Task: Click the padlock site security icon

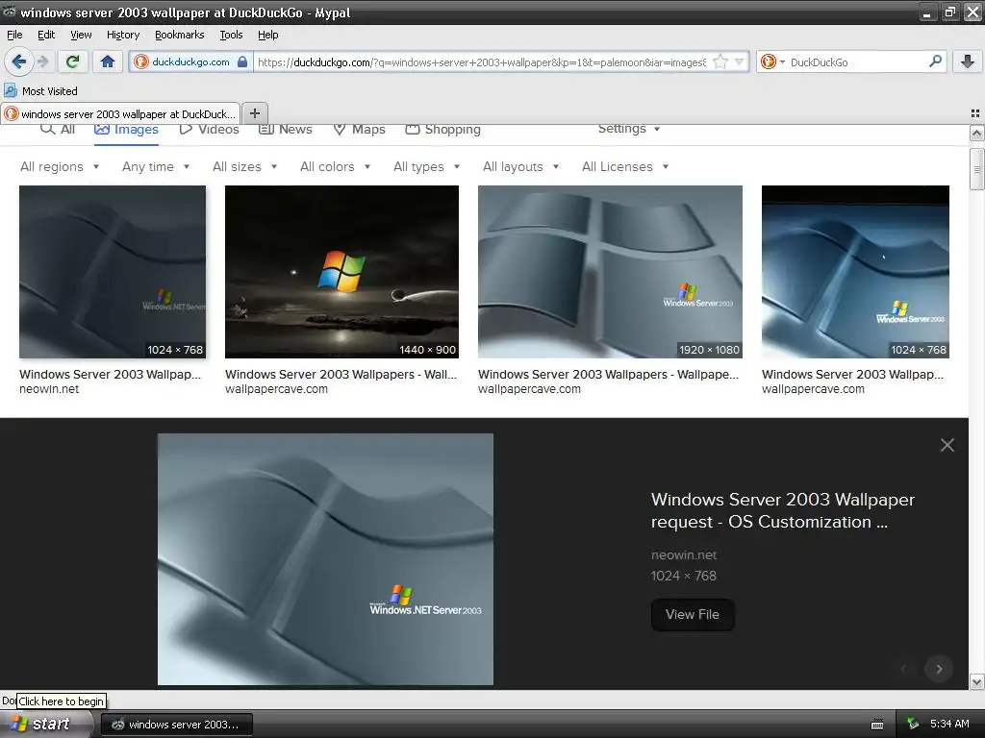Action: (x=242, y=61)
